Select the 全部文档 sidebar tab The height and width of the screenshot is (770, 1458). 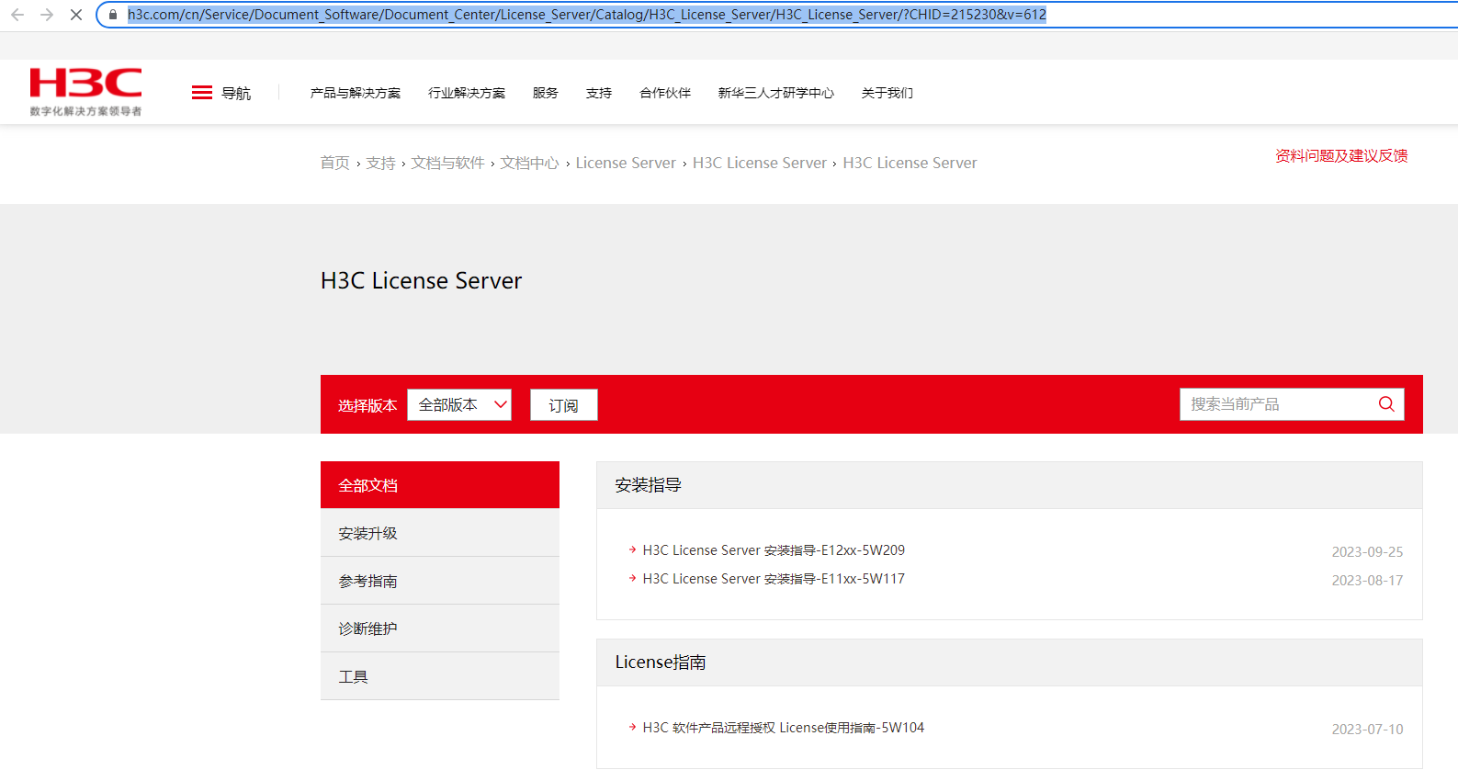pos(439,485)
